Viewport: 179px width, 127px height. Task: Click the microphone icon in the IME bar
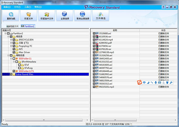click(156, 82)
